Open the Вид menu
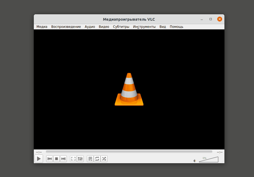 (163, 27)
